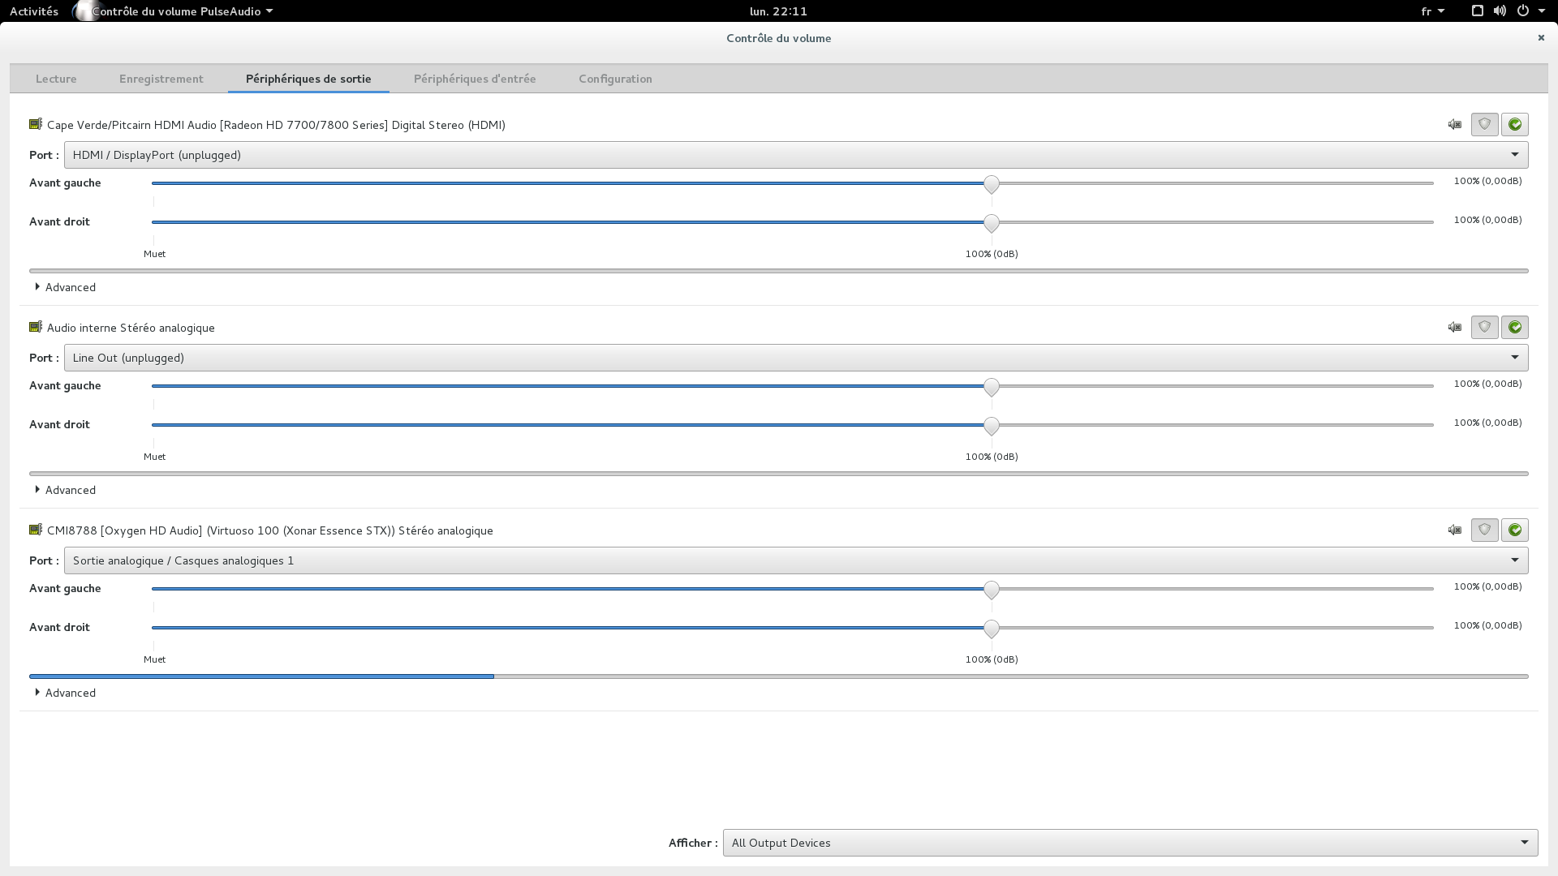Toggle channel lock for CMI8788 Xonar device
Image resolution: width=1558 pixels, height=876 pixels.
point(1484,530)
